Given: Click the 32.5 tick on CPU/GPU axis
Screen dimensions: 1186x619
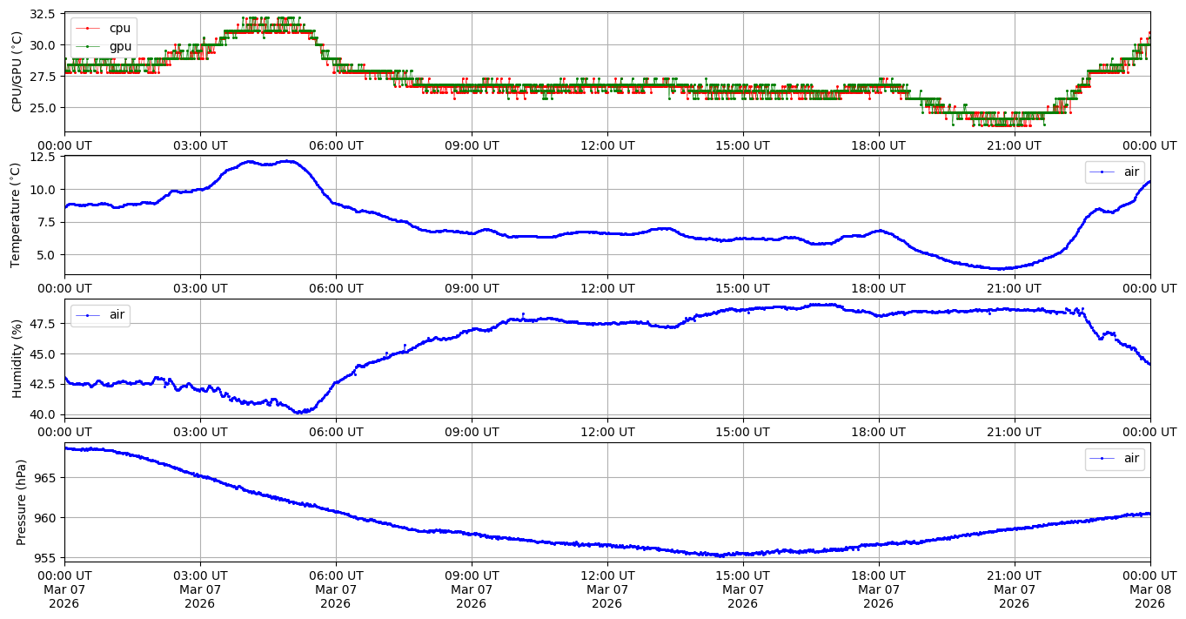Looking at the screenshot, I should click(x=44, y=15).
